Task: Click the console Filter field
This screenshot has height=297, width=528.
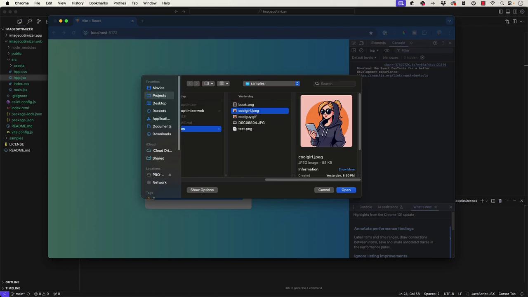Action: (424, 51)
